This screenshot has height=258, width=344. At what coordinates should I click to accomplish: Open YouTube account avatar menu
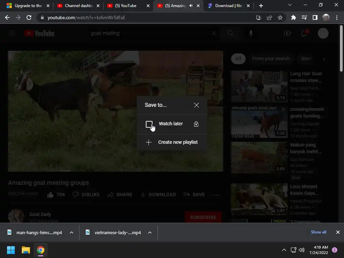click(323, 33)
